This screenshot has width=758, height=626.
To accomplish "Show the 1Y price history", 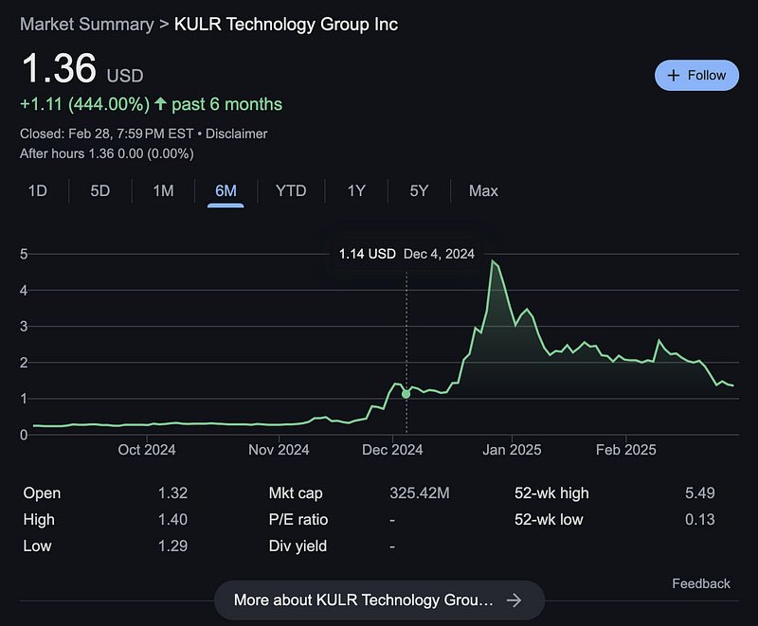I will [x=356, y=190].
